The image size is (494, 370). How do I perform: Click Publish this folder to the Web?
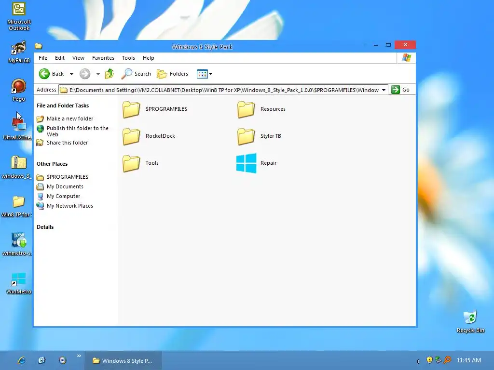coord(78,131)
